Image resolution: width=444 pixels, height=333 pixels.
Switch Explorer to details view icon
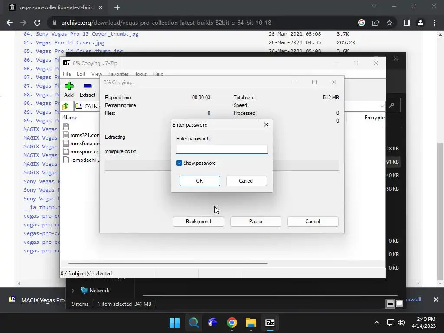pyautogui.click(x=390, y=304)
